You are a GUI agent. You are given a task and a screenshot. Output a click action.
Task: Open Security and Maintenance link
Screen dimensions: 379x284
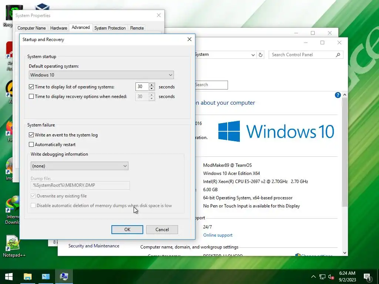[x=94, y=246]
